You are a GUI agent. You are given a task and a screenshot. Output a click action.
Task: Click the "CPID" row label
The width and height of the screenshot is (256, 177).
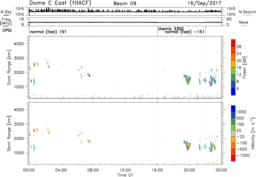(7, 30)
